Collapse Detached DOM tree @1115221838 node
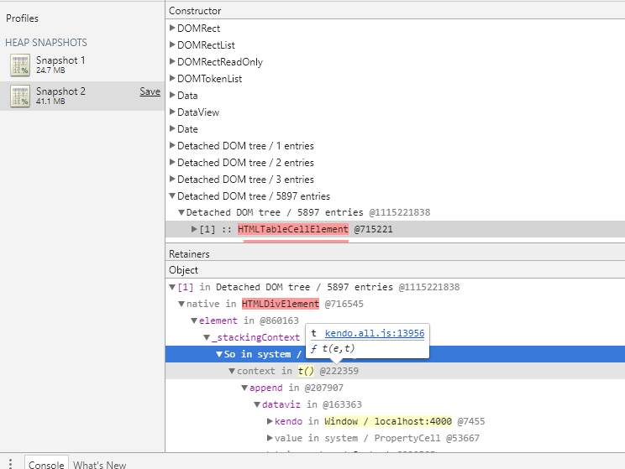Image resolution: width=625 pixels, height=469 pixels. click(181, 212)
